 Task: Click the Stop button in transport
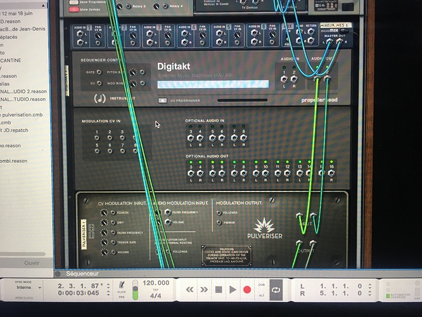pos(219,290)
